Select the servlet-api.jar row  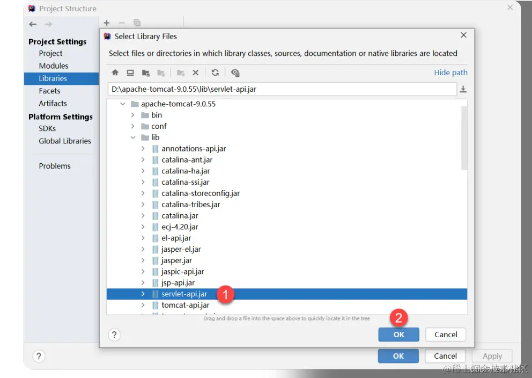coord(287,294)
